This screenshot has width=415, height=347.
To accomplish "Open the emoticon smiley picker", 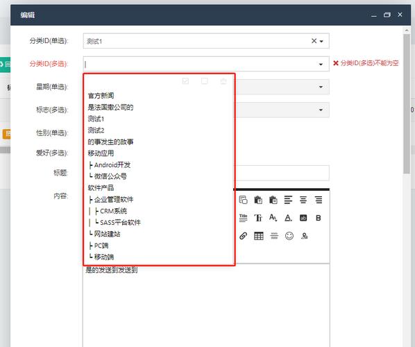I will coord(289,235).
